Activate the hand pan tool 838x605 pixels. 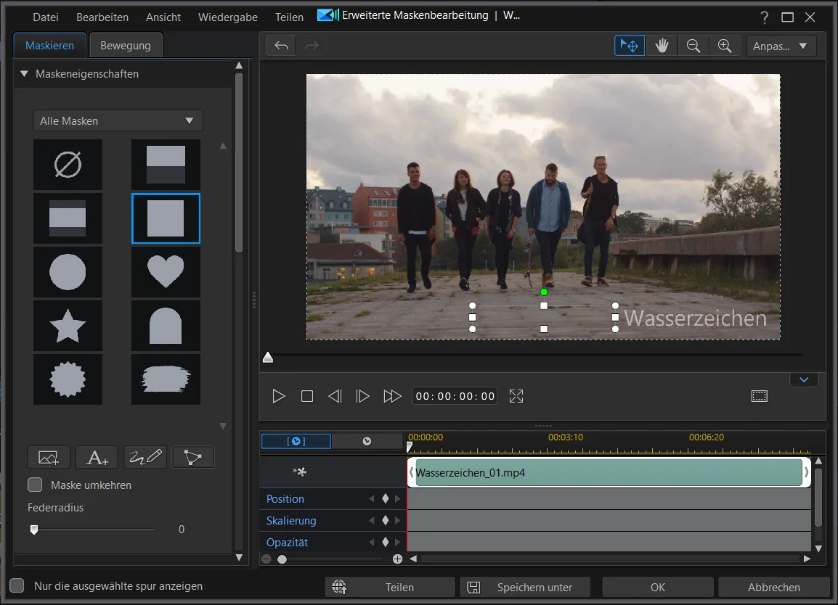pos(662,46)
